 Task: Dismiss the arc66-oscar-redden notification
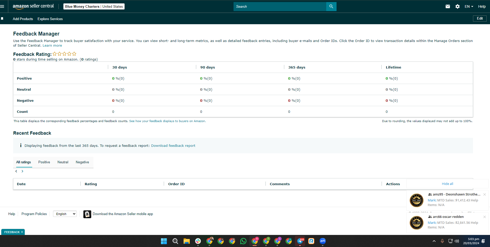coord(485,217)
